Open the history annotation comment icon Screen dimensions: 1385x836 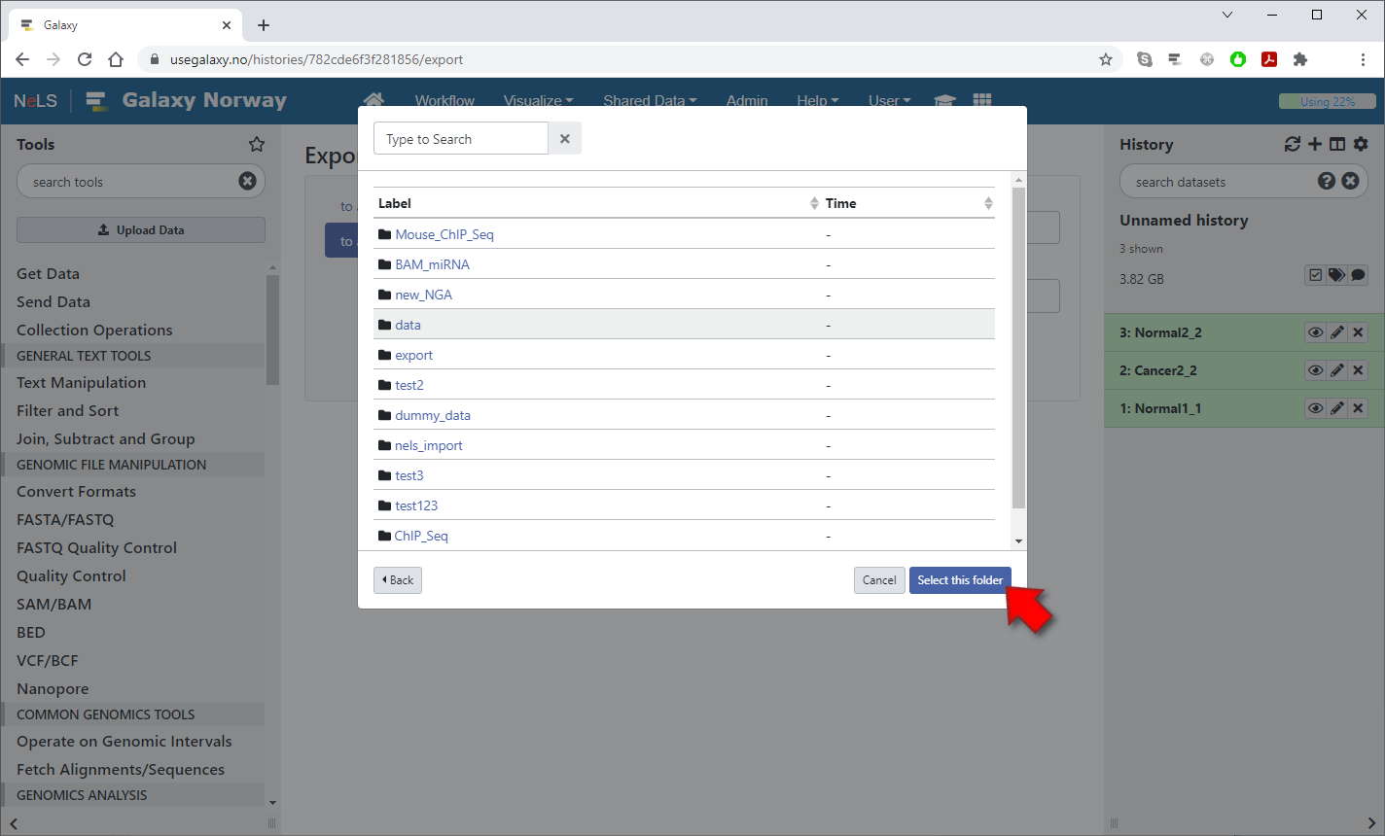tap(1358, 275)
